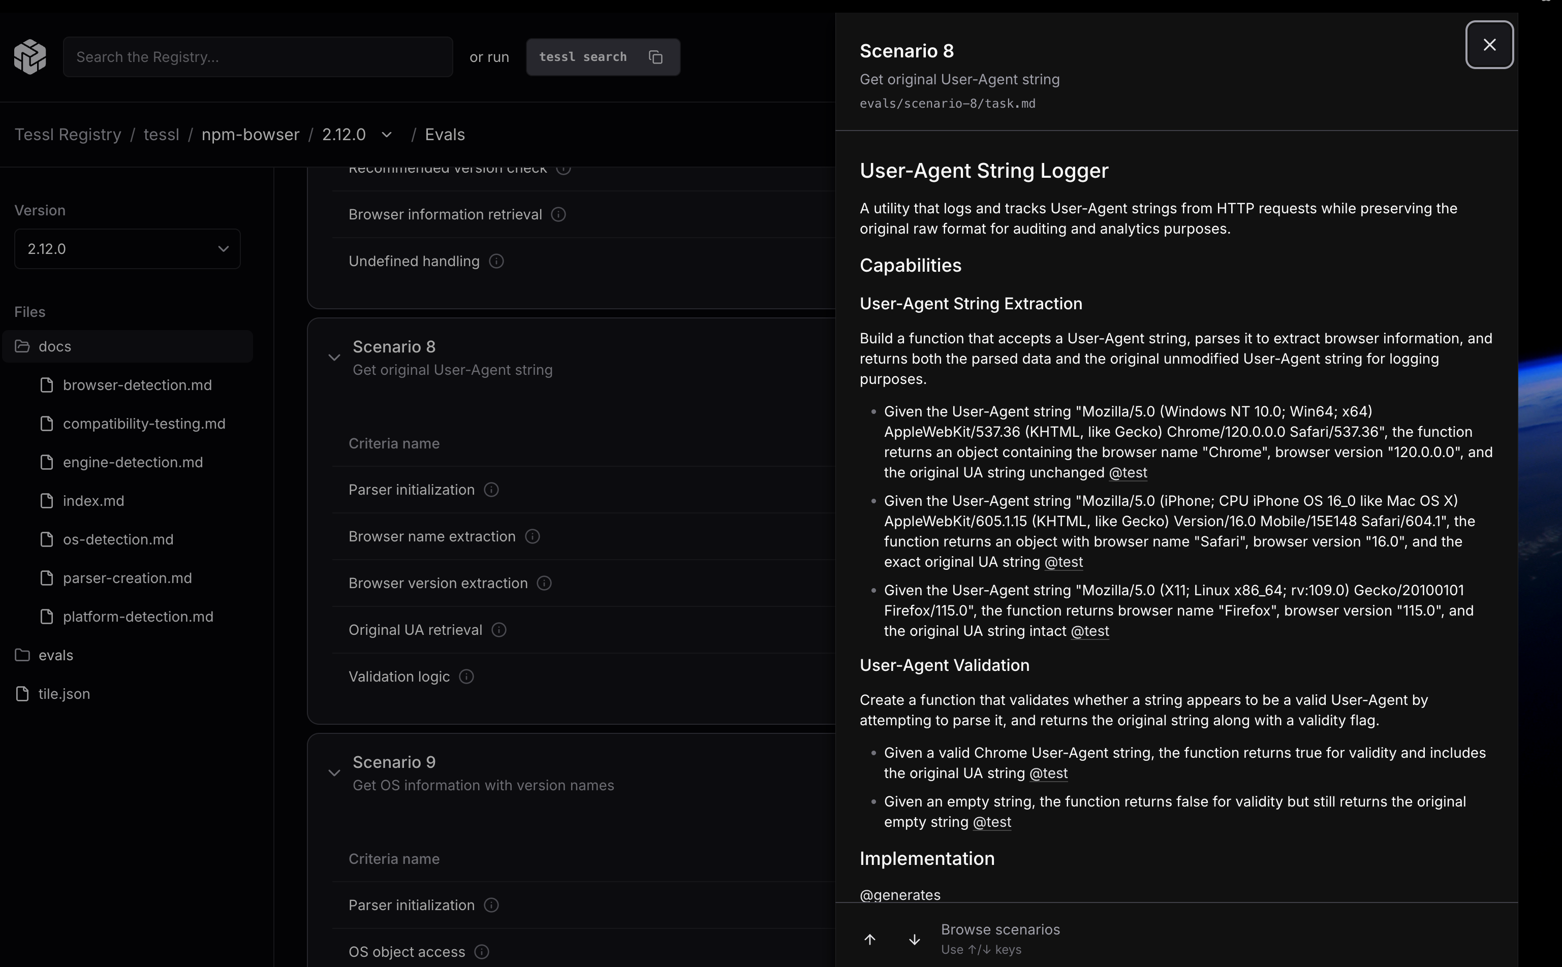Open Tessl Registry breadcrumb link
Image resolution: width=1562 pixels, height=967 pixels.
coord(68,135)
